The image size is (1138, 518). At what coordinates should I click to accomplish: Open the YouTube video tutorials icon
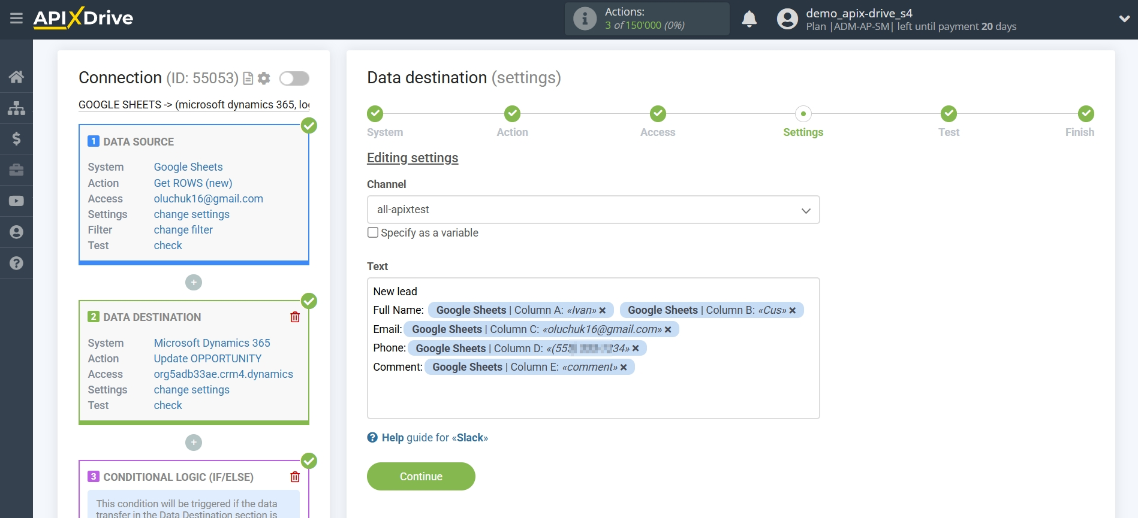(16, 201)
